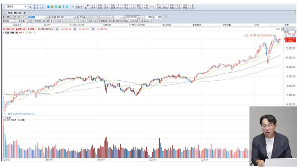The width and height of the screenshot is (297, 167).
Task: Toggle the 텍스트 창 text window button
Action: [113, 21]
